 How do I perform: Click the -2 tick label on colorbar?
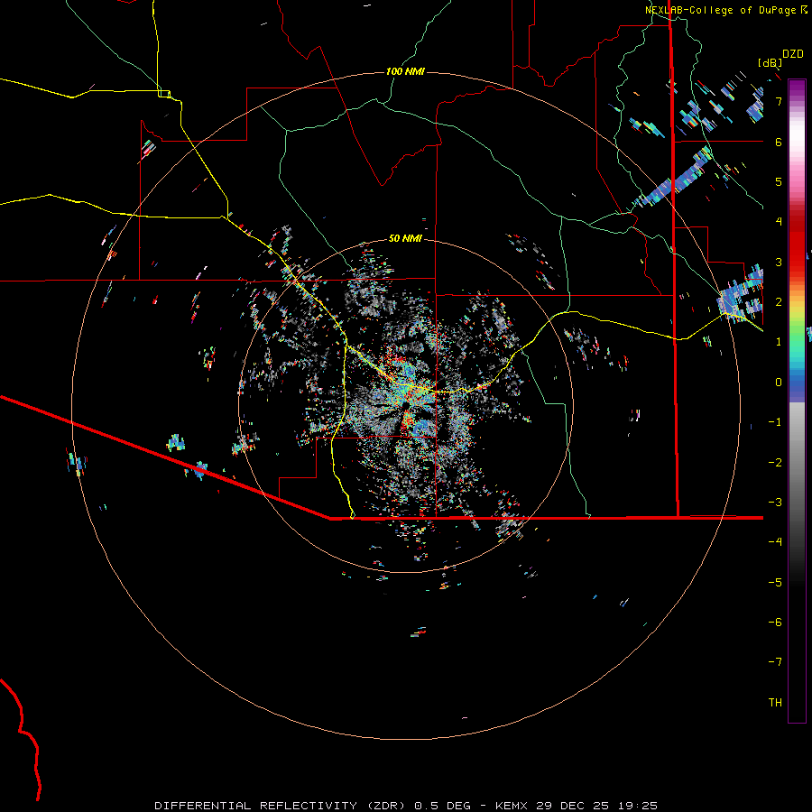775,462
